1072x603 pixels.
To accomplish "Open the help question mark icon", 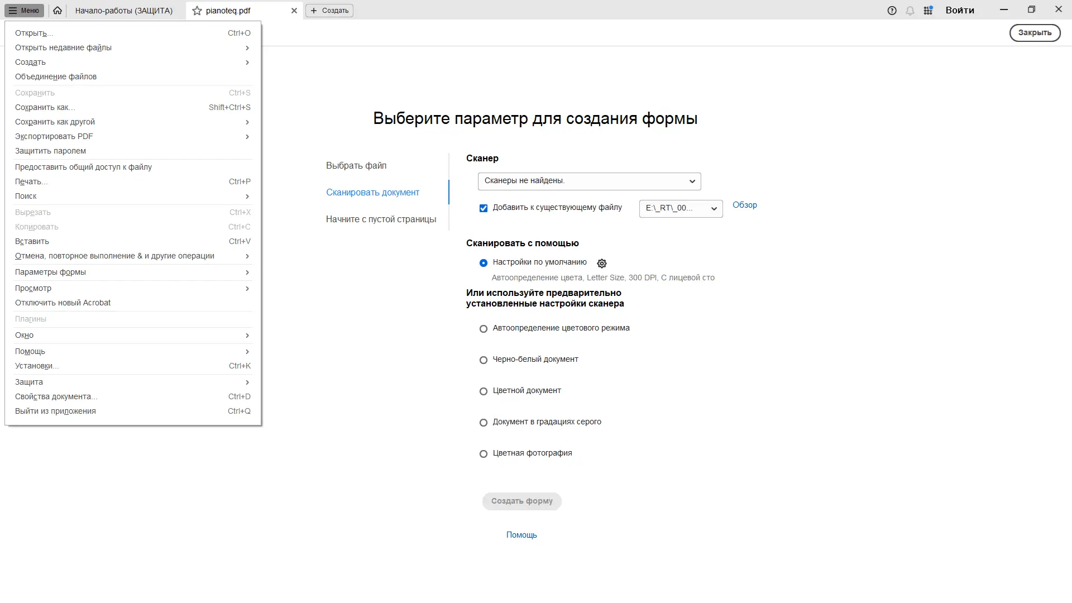I will coord(892,11).
